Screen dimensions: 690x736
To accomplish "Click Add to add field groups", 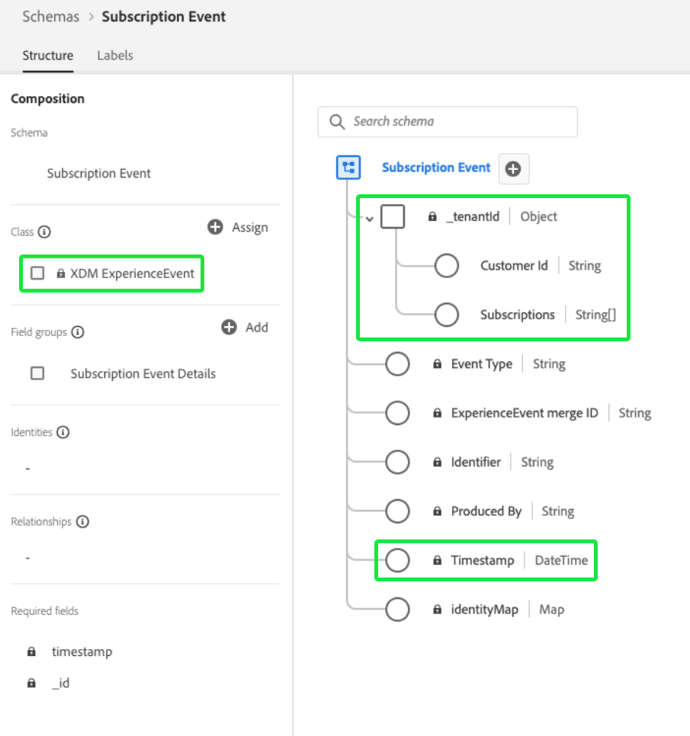I will pos(245,327).
